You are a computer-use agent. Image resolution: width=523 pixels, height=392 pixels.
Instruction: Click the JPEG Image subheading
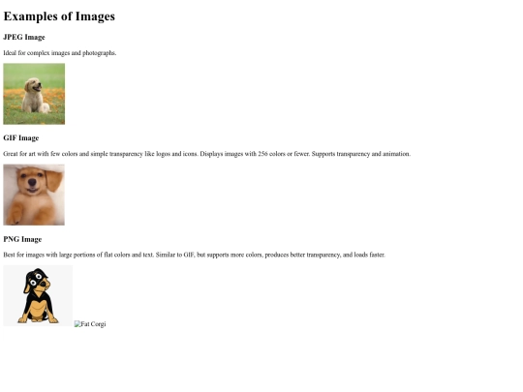click(x=24, y=37)
